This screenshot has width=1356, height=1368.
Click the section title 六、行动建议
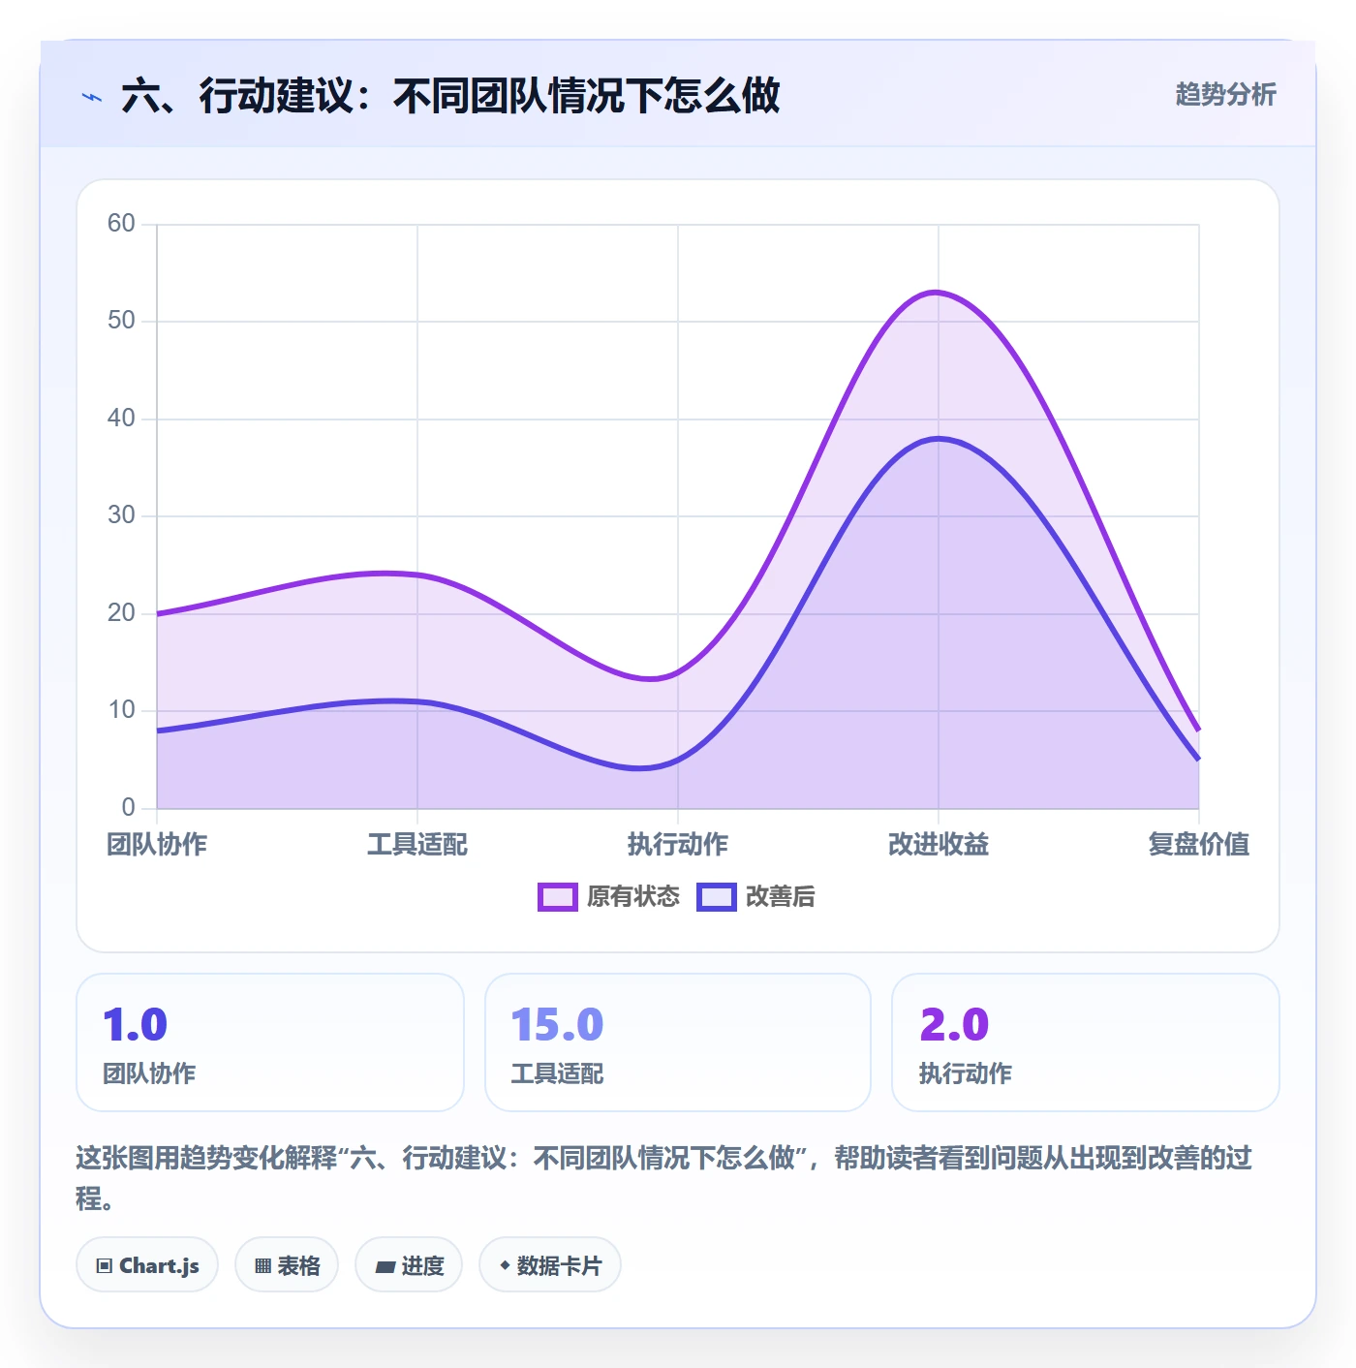point(450,96)
